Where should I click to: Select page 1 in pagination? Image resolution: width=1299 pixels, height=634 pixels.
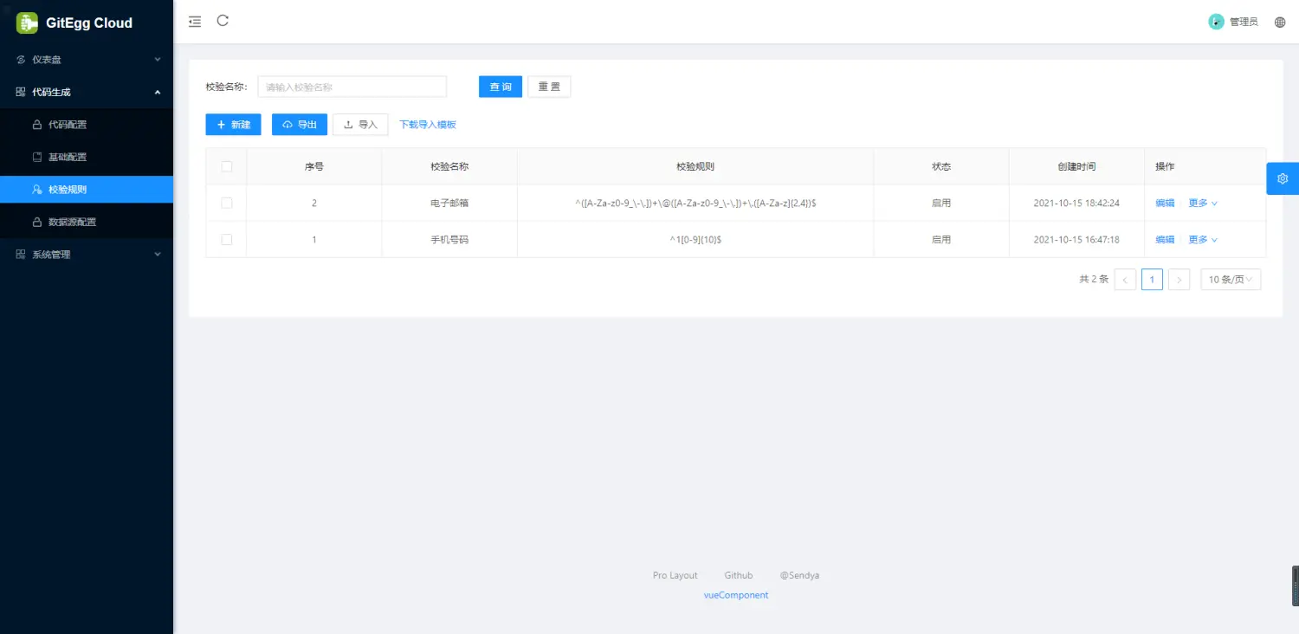pos(1152,279)
